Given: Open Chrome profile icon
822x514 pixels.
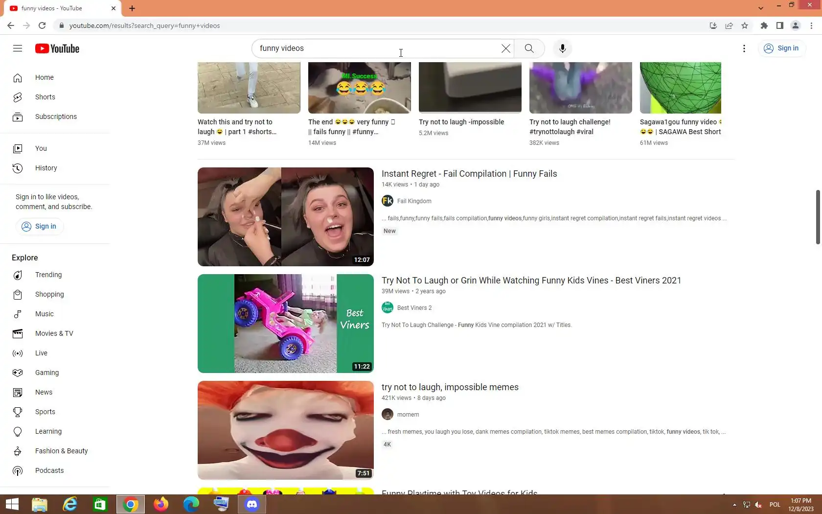Looking at the screenshot, I should pos(796,25).
